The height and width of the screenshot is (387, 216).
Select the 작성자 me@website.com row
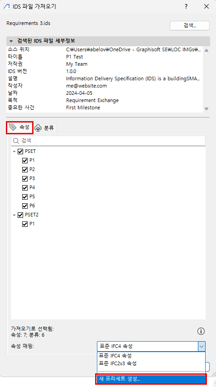(x=105, y=86)
